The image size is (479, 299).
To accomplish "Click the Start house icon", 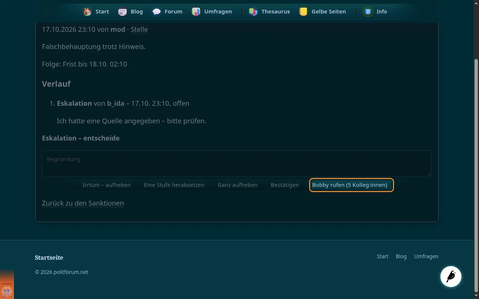I will click(x=88, y=12).
